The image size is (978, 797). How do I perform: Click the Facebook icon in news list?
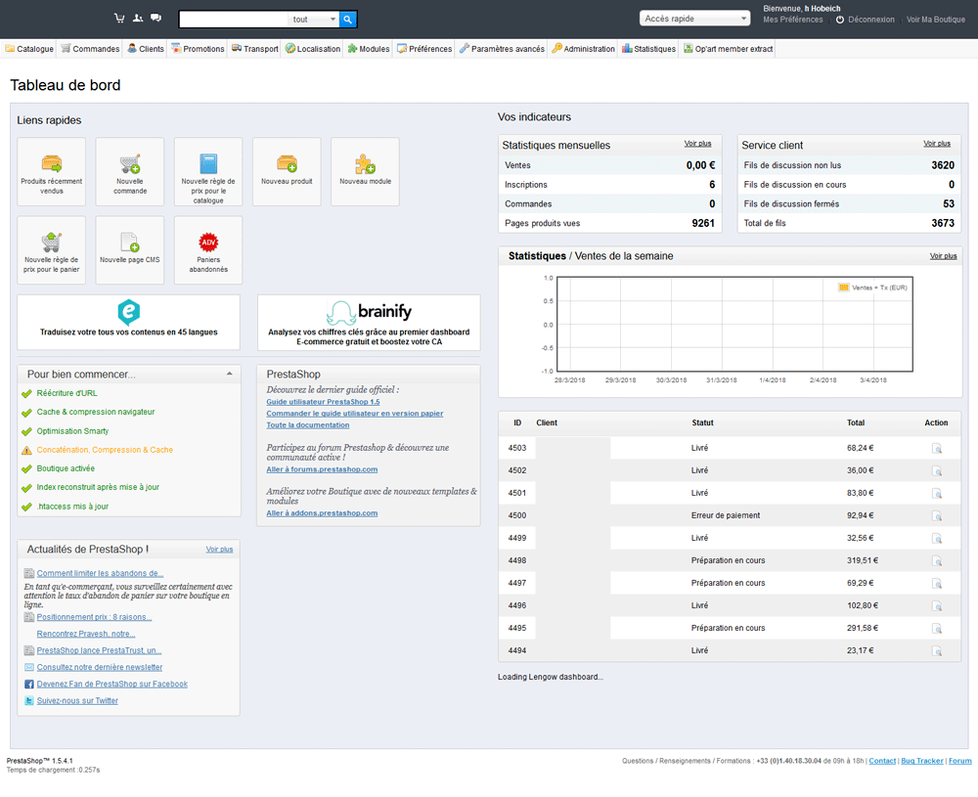point(28,685)
